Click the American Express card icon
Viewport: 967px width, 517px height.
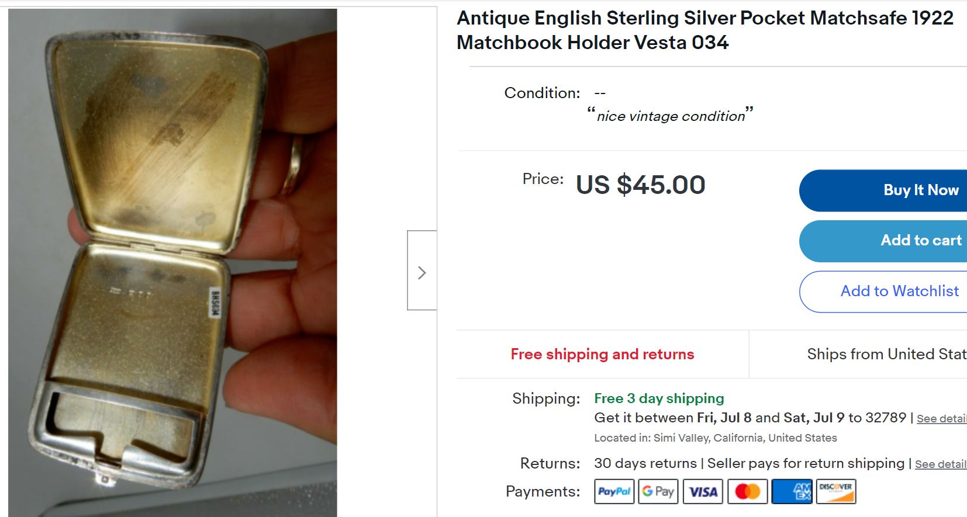(x=792, y=491)
